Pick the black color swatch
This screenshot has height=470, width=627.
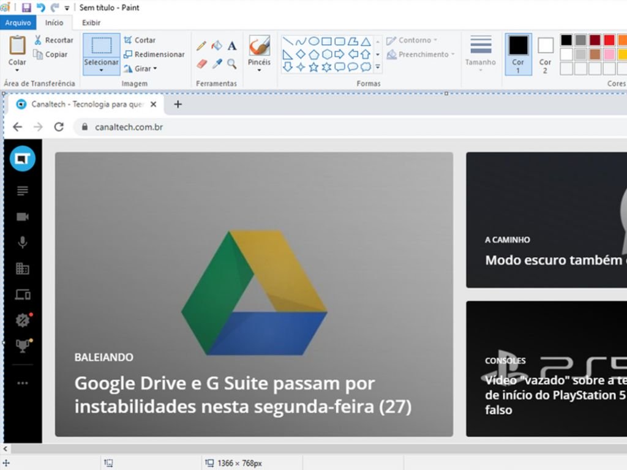point(566,40)
